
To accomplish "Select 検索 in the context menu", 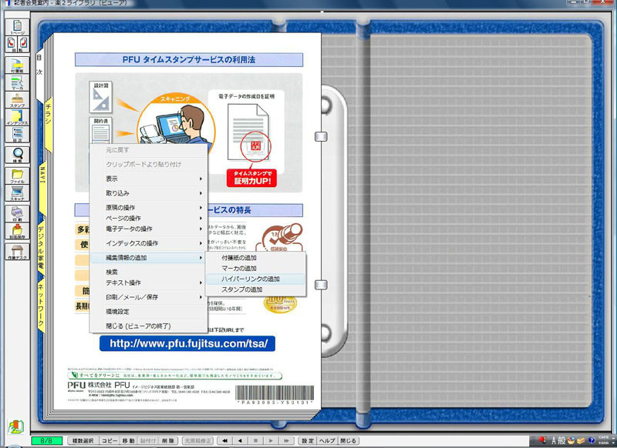I will [149, 272].
